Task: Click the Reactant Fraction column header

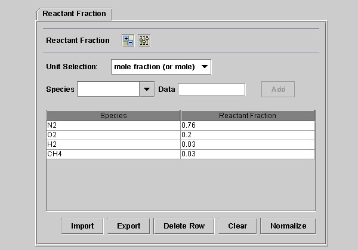Action: click(248, 116)
